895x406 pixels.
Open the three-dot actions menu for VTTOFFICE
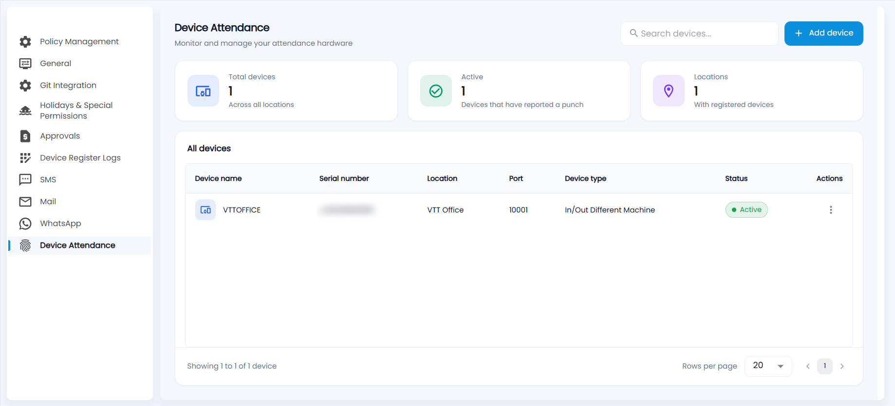pos(831,210)
